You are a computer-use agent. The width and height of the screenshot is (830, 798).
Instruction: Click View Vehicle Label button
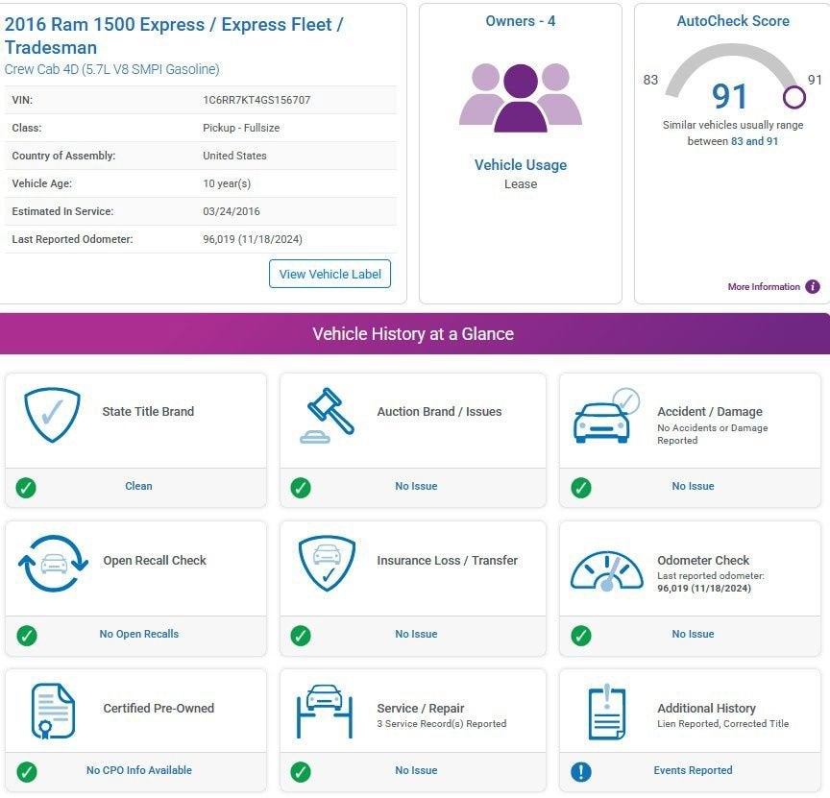pyautogui.click(x=330, y=274)
